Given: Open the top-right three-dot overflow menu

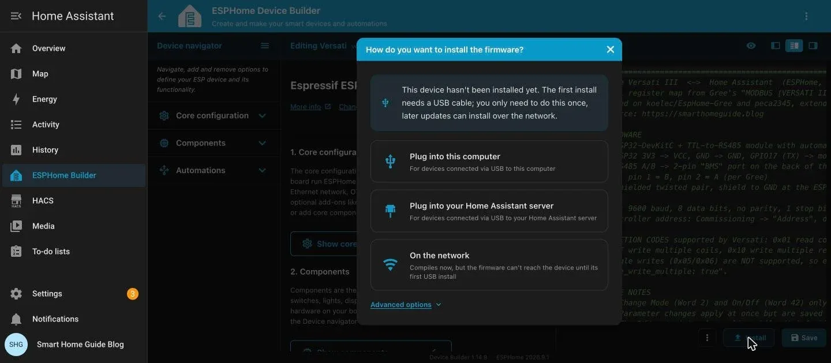Looking at the screenshot, I should pyautogui.click(x=806, y=16).
